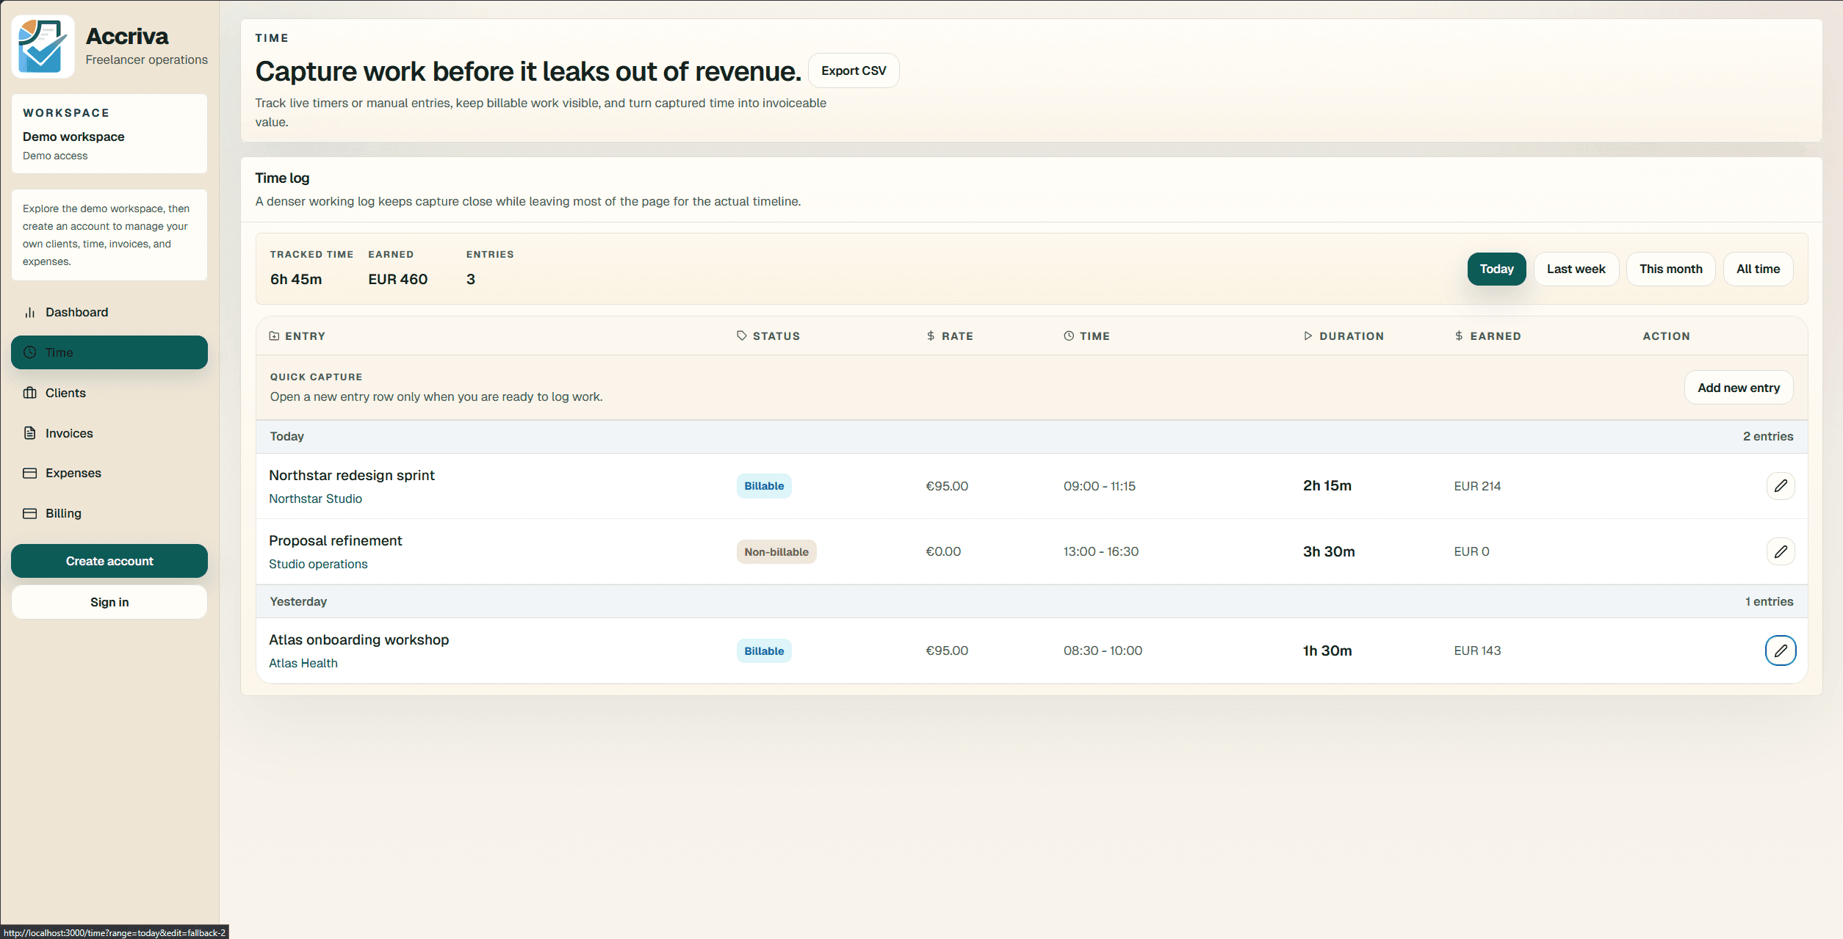1843x939 pixels.
Task: Toggle Non-billable status on Proposal refinement
Action: point(776,551)
